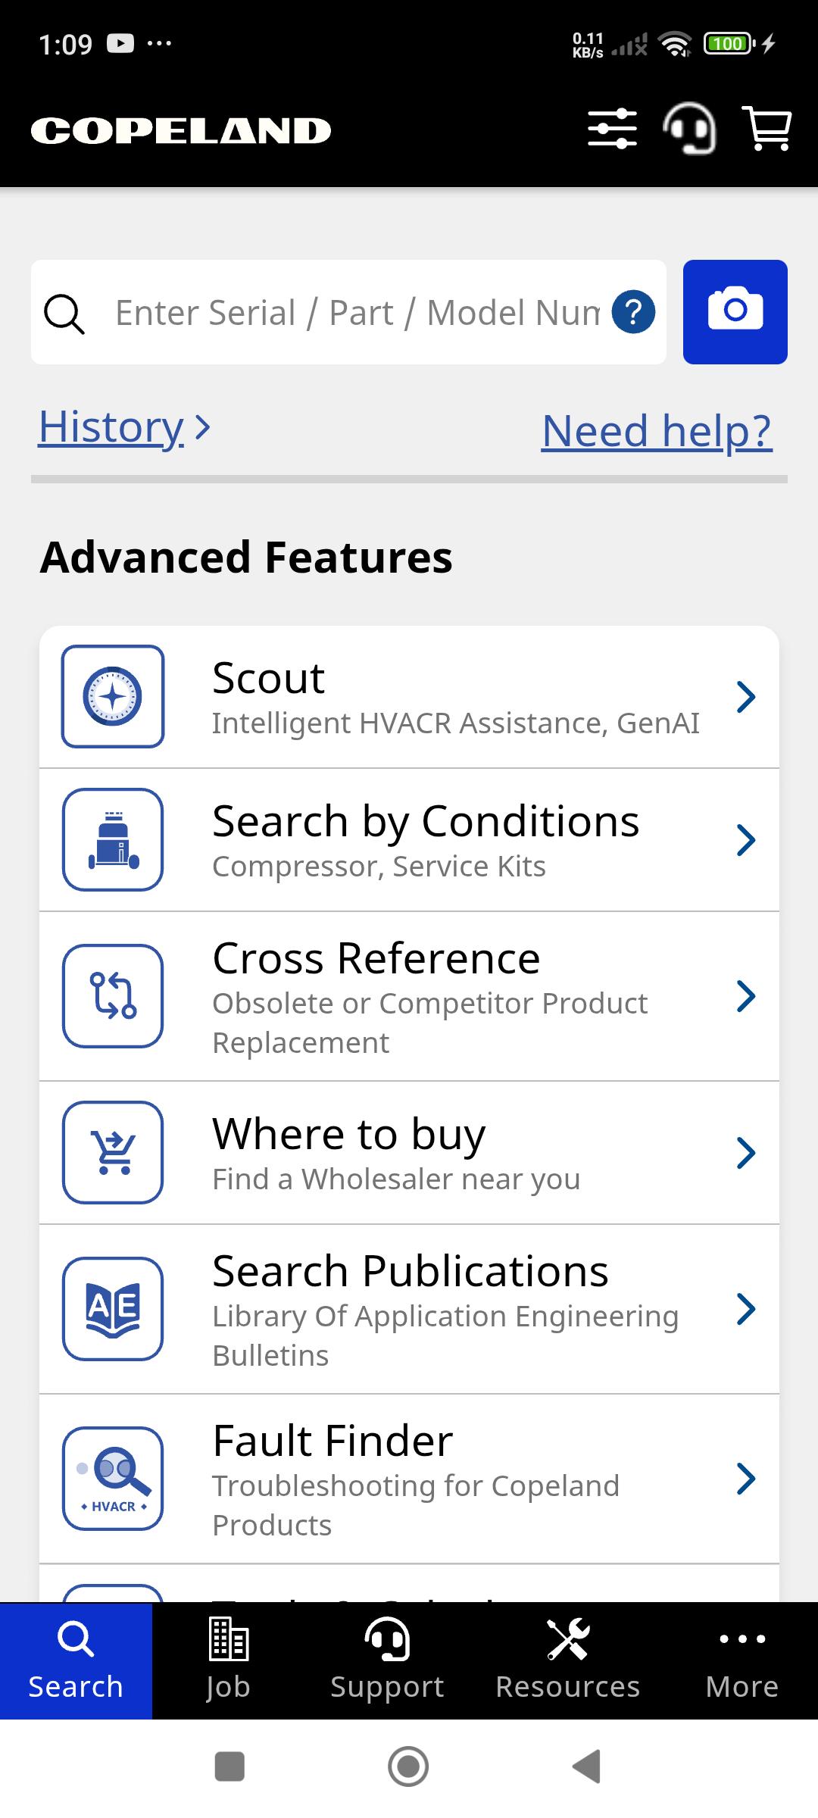Switch to the Job tab
Screen dimensions: 818x1818
(x=228, y=1661)
